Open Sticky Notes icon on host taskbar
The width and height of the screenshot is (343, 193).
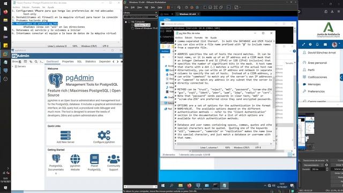pyautogui.click(x=5, y=45)
